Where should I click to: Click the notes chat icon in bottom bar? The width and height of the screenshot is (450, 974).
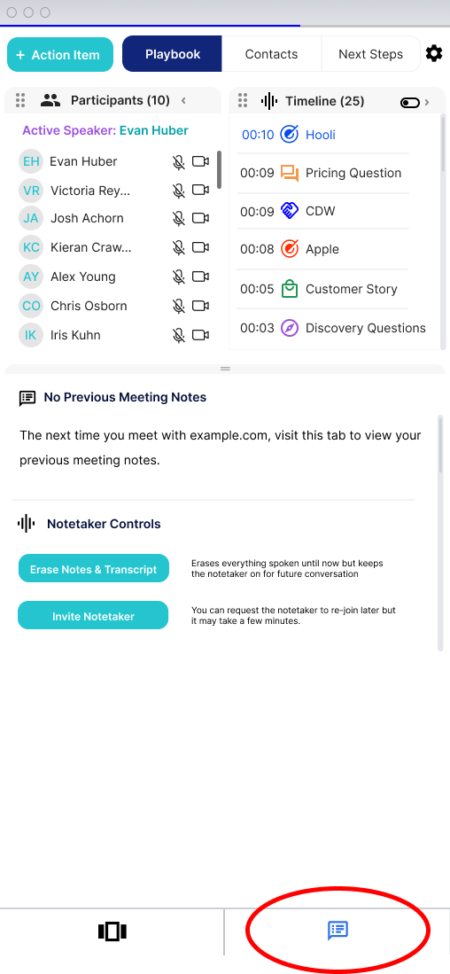coord(337,930)
